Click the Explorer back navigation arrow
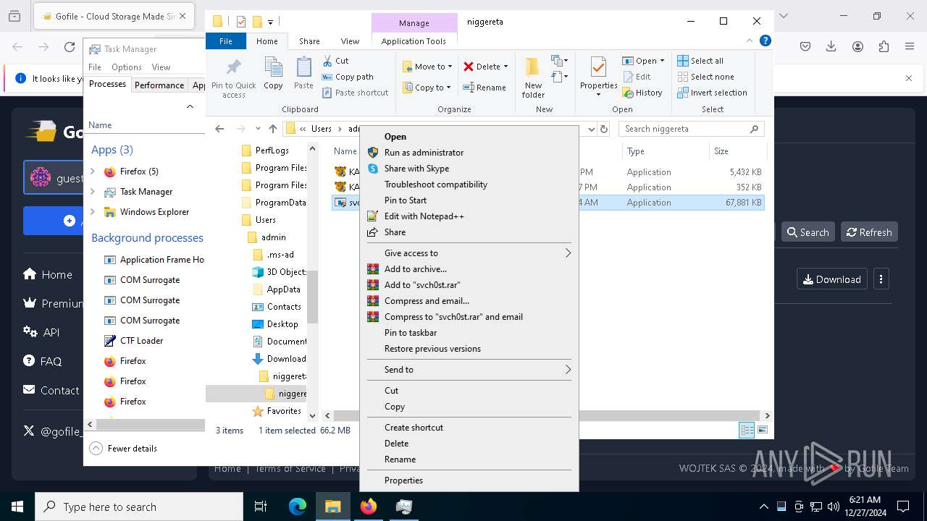927x521 pixels. tap(220, 129)
